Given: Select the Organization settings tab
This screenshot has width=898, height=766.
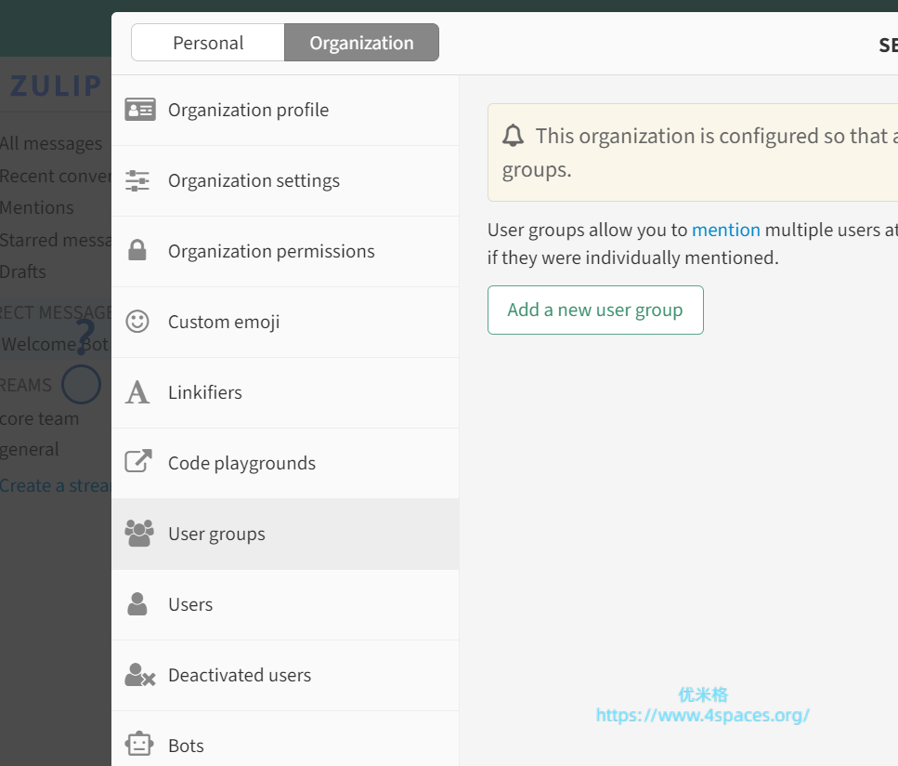Looking at the screenshot, I should point(361,43).
